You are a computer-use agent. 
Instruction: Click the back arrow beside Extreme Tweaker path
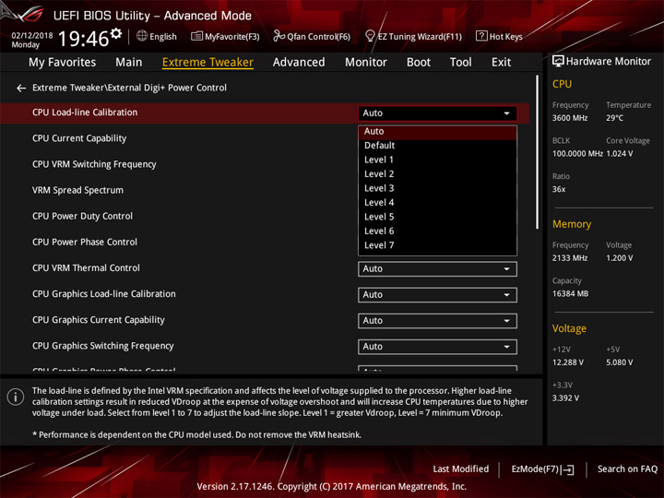pyautogui.click(x=20, y=89)
